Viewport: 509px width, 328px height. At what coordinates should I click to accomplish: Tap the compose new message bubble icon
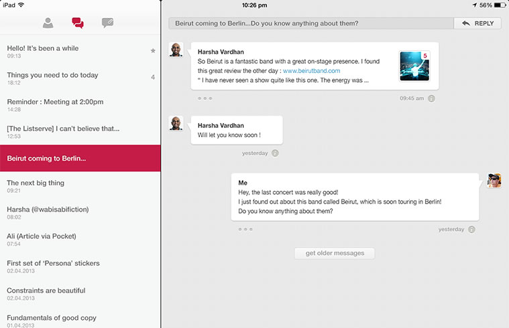(107, 23)
